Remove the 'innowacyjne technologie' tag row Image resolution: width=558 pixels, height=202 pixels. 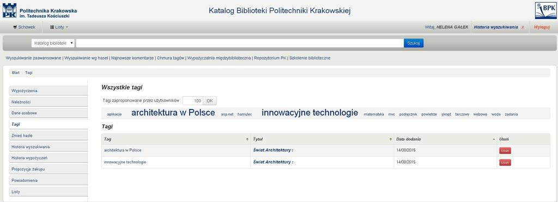coord(505,162)
